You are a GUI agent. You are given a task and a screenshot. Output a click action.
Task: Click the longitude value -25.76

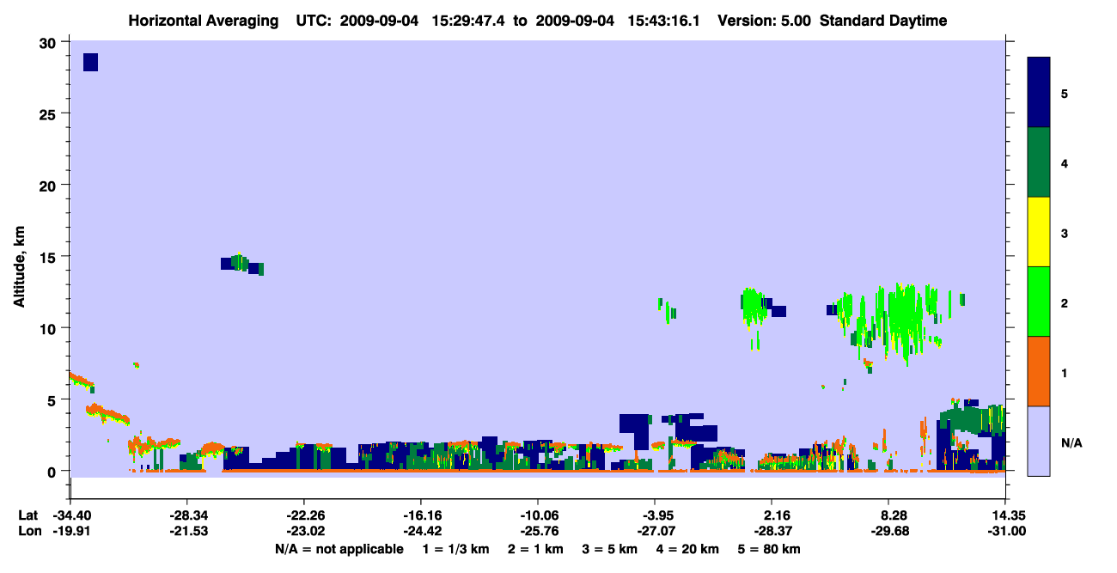(x=538, y=532)
